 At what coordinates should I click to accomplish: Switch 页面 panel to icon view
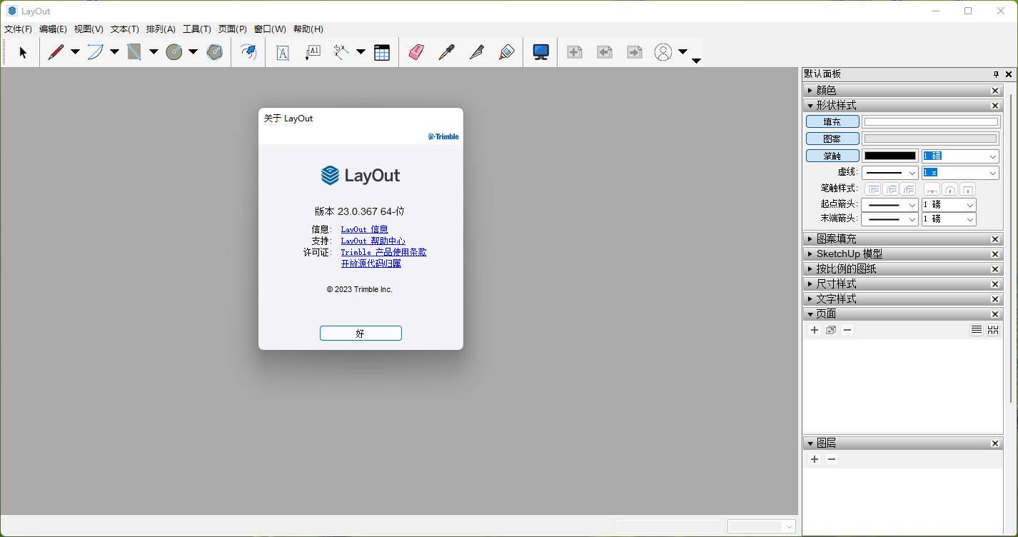993,330
